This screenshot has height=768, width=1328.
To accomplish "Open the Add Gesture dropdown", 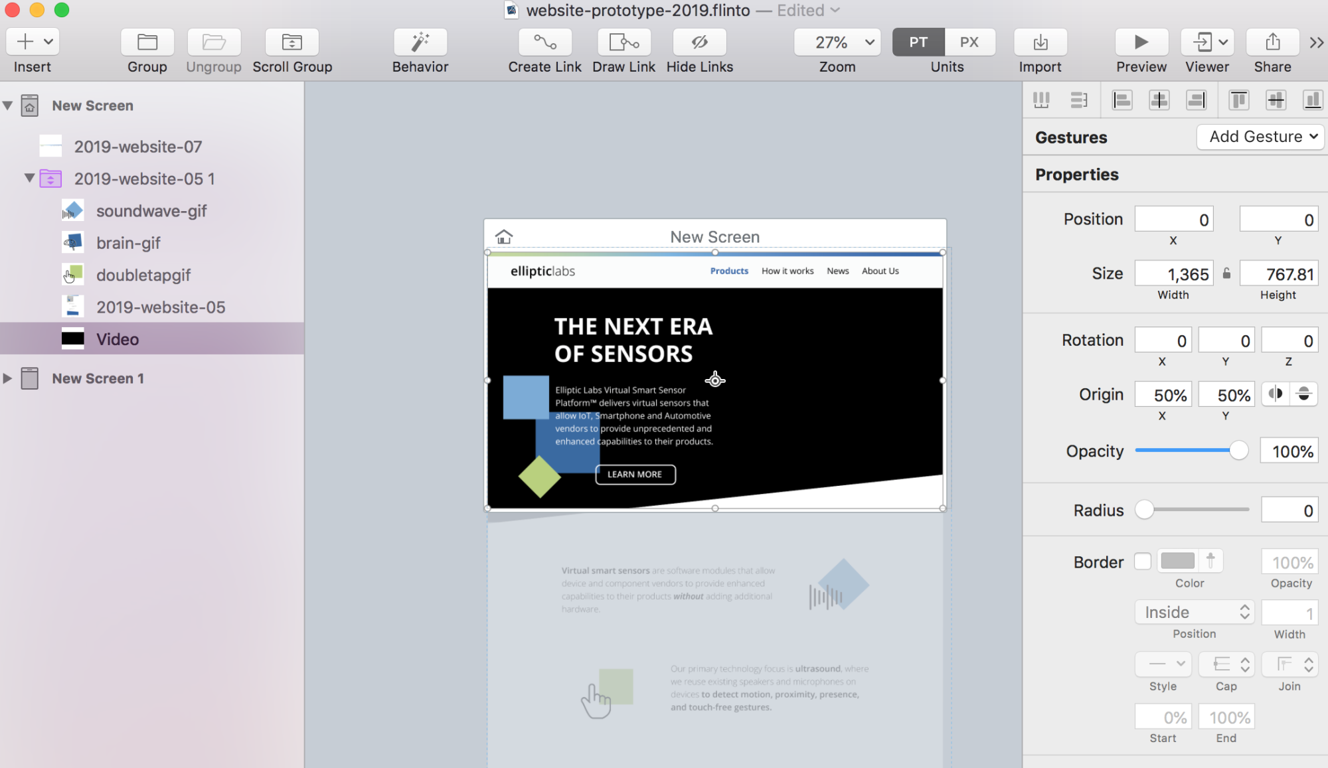I will point(1260,137).
